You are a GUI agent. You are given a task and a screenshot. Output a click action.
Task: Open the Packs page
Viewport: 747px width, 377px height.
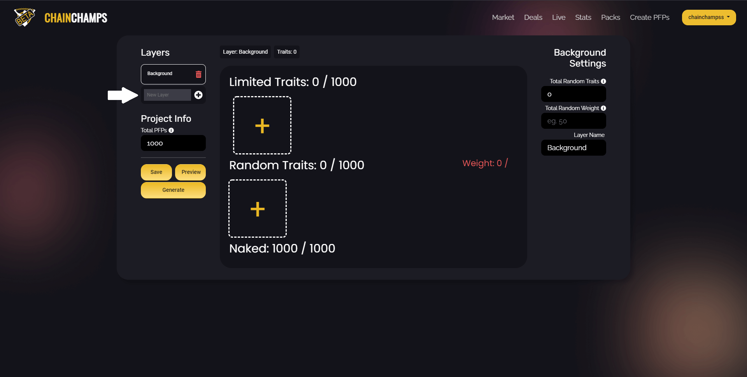610,18
